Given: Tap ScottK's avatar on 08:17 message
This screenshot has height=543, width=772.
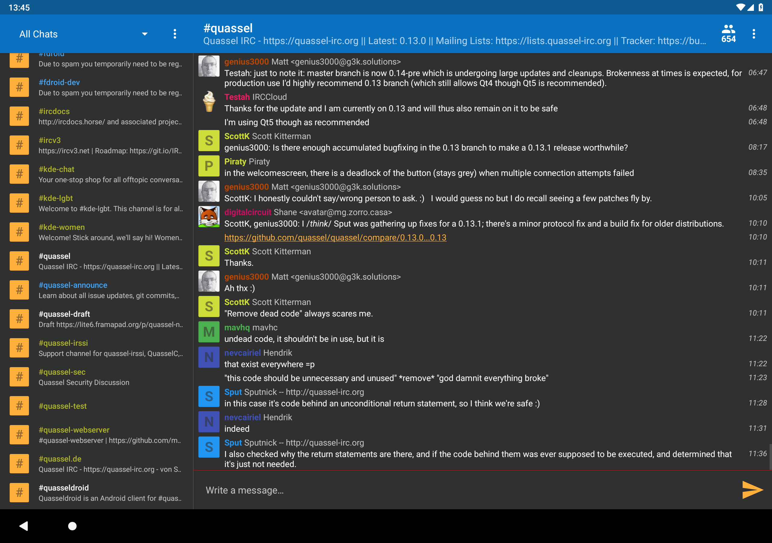Looking at the screenshot, I should click(x=209, y=141).
